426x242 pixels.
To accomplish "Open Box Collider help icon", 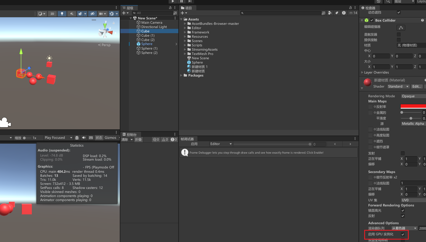I will 422,20.
